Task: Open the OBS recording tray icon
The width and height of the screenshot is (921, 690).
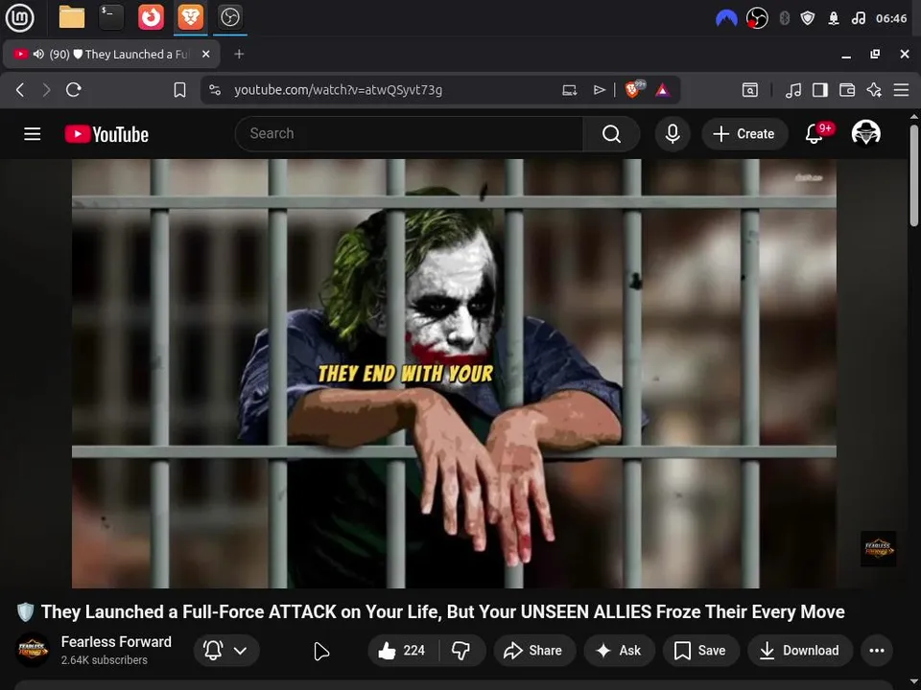Action: click(757, 18)
